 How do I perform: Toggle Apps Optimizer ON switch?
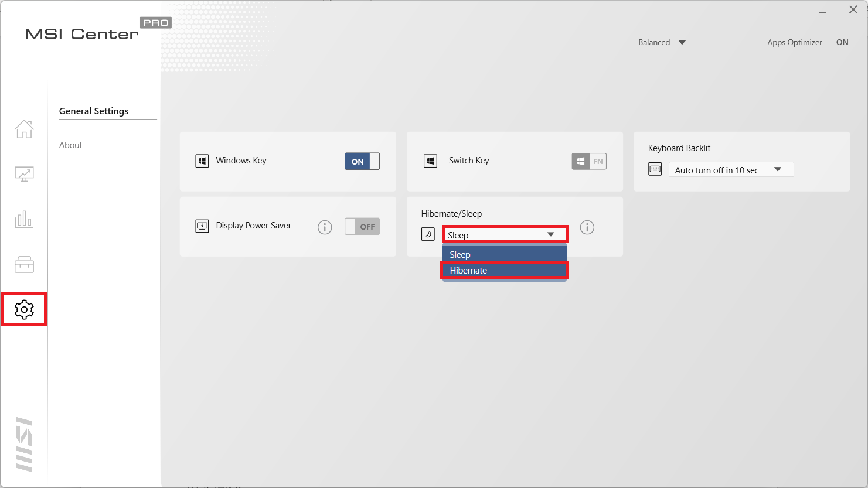842,42
